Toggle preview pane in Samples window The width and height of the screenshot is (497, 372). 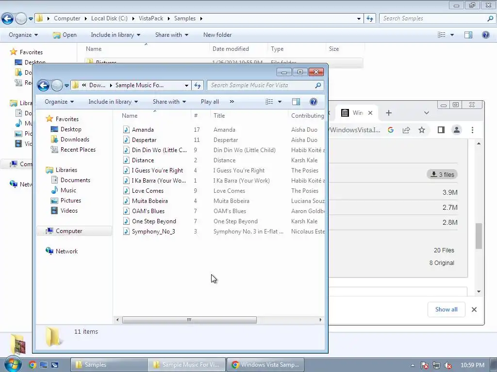(x=468, y=35)
